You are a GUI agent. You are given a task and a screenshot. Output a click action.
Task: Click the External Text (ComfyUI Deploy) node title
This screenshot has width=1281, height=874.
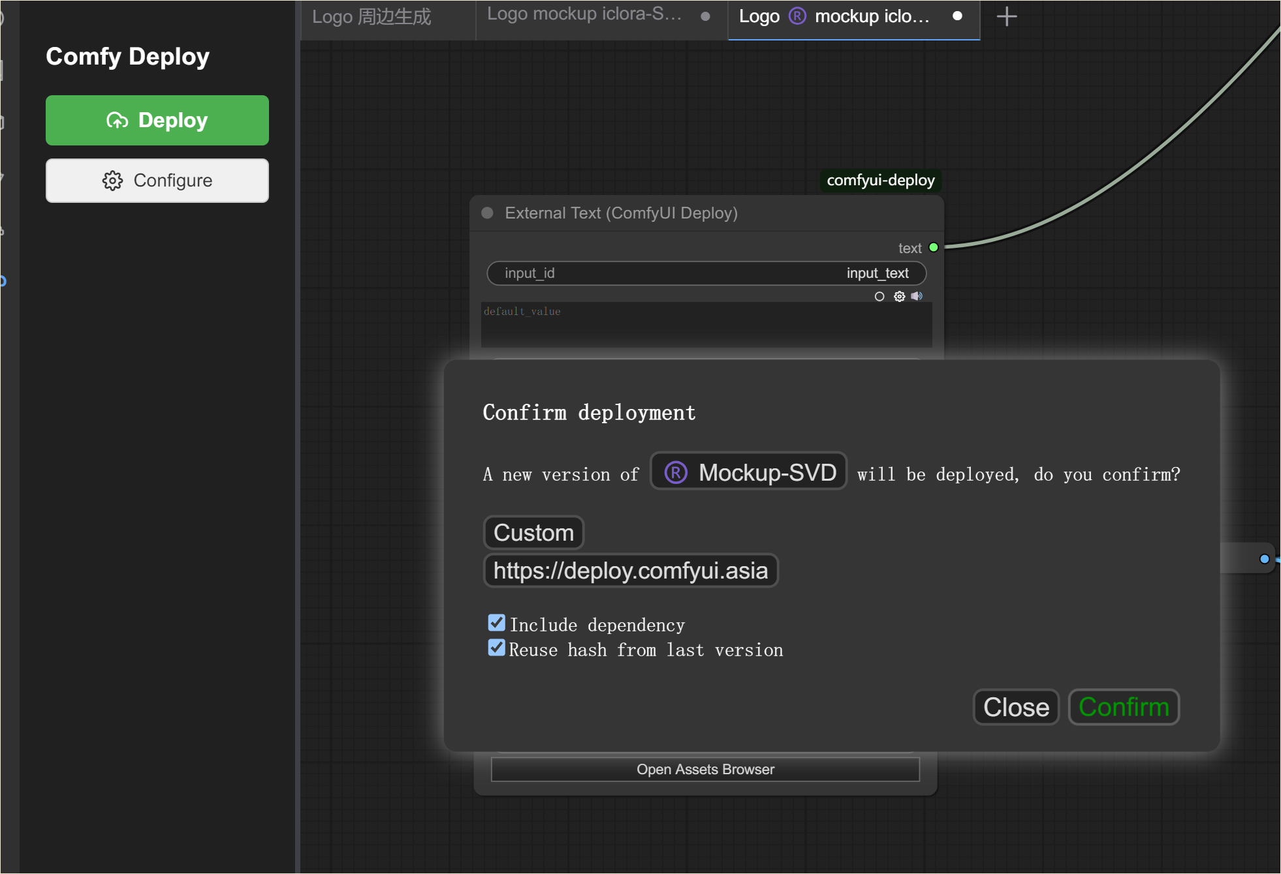621,213
